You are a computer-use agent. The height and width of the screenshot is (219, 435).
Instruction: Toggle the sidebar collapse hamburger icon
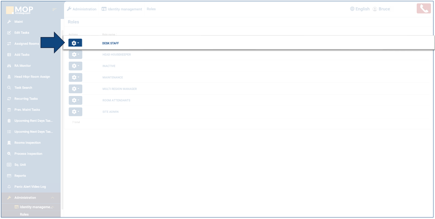click(55, 10)
